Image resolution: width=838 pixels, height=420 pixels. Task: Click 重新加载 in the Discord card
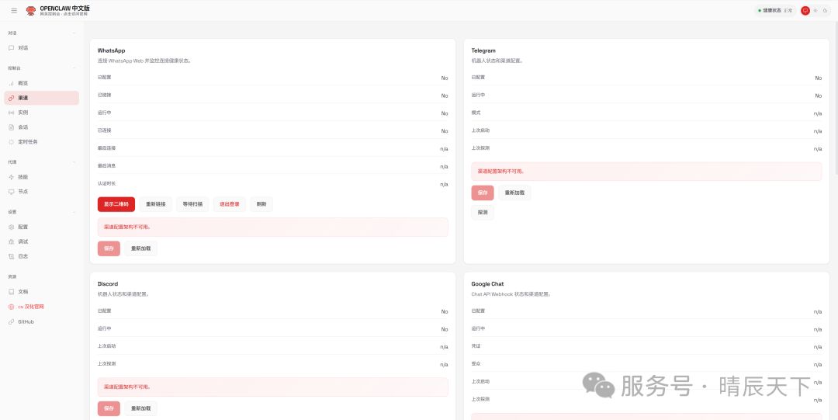[x=141, y=409]
